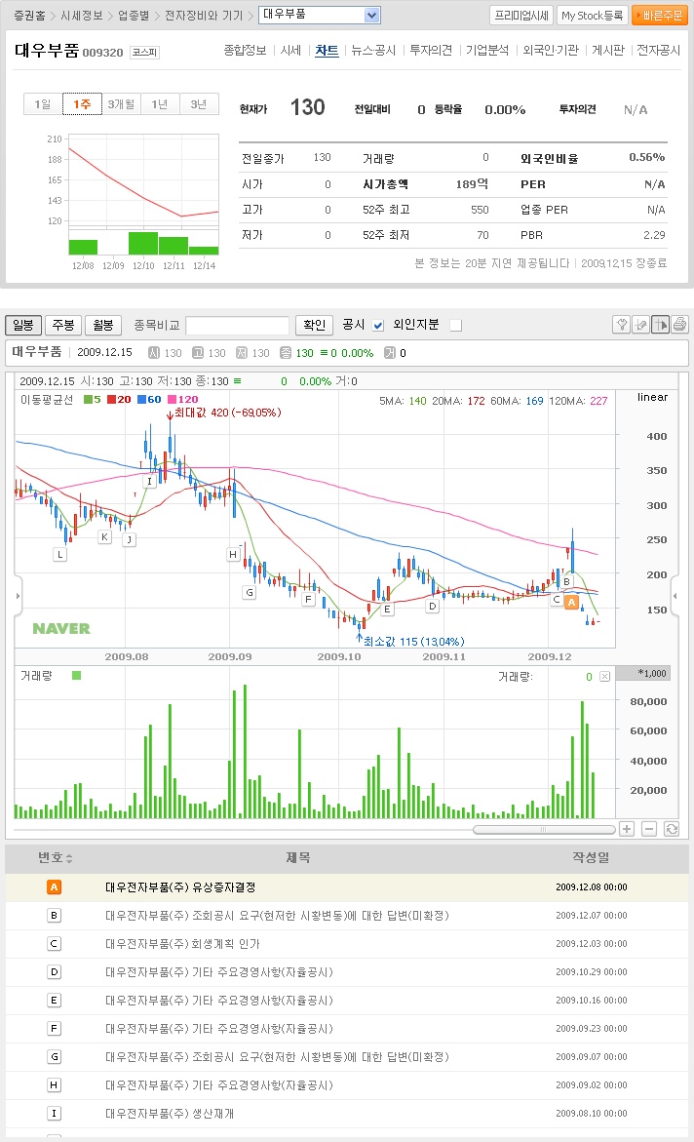Screen dimensions: 694x1142
Task: Switch to 일봉 daily candles
Action: (x=23, y=325)
